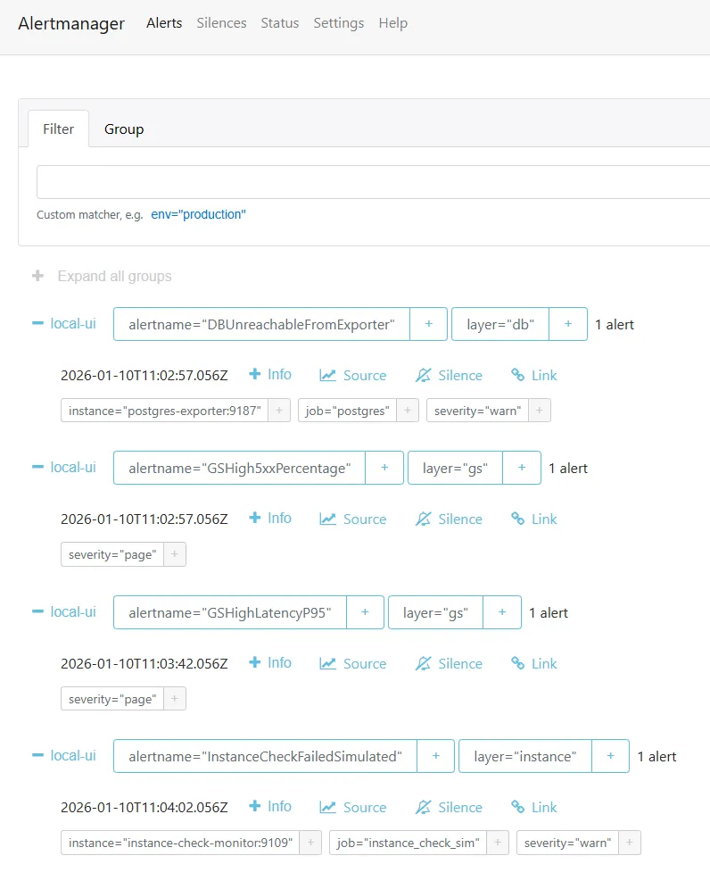The image size is (710, 889).
Task: Click Link for InstanceCheckFailedSimulated alert
Action: click(x=533, y=808)
